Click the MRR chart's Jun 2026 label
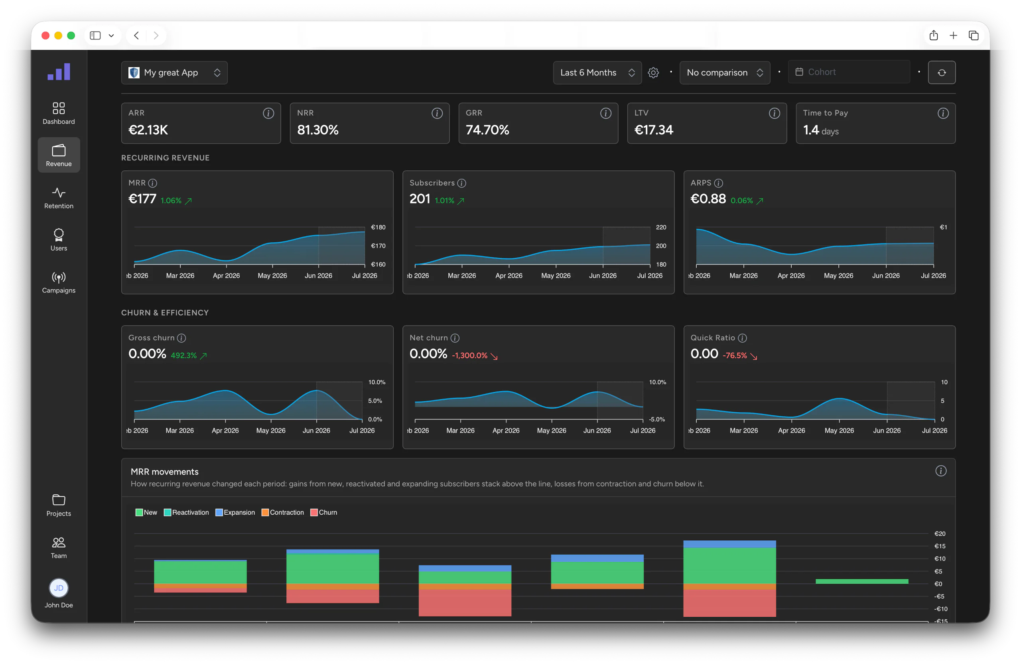Screen dimensions: 1021x664 tap(318, 276)
